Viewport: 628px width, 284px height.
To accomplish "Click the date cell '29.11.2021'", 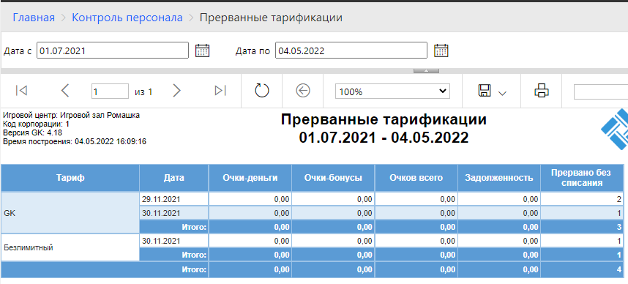I will pos(173,199).
